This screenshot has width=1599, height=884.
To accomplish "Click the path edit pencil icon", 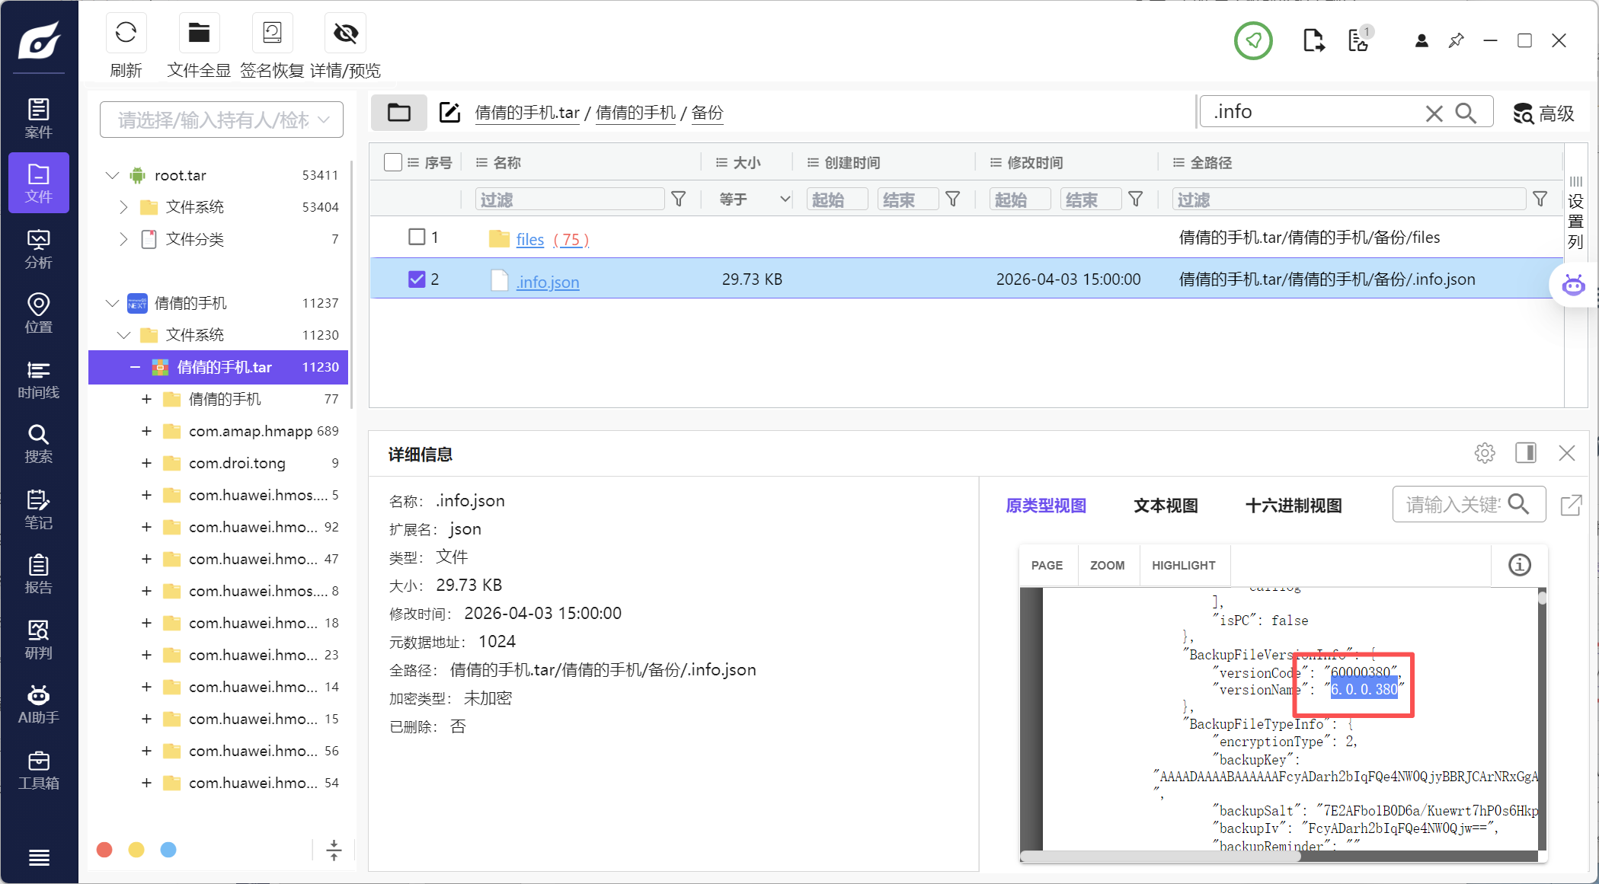I will coord(449,113).
